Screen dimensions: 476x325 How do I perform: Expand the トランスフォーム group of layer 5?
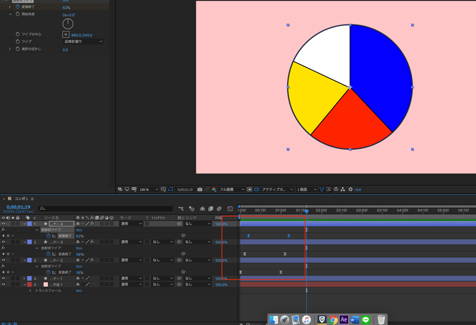coord(30,290)
